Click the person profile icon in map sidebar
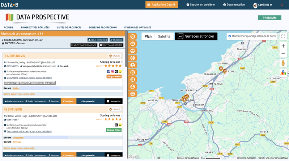The height and width of the screenshot is (161, 289). click(132, 65)
